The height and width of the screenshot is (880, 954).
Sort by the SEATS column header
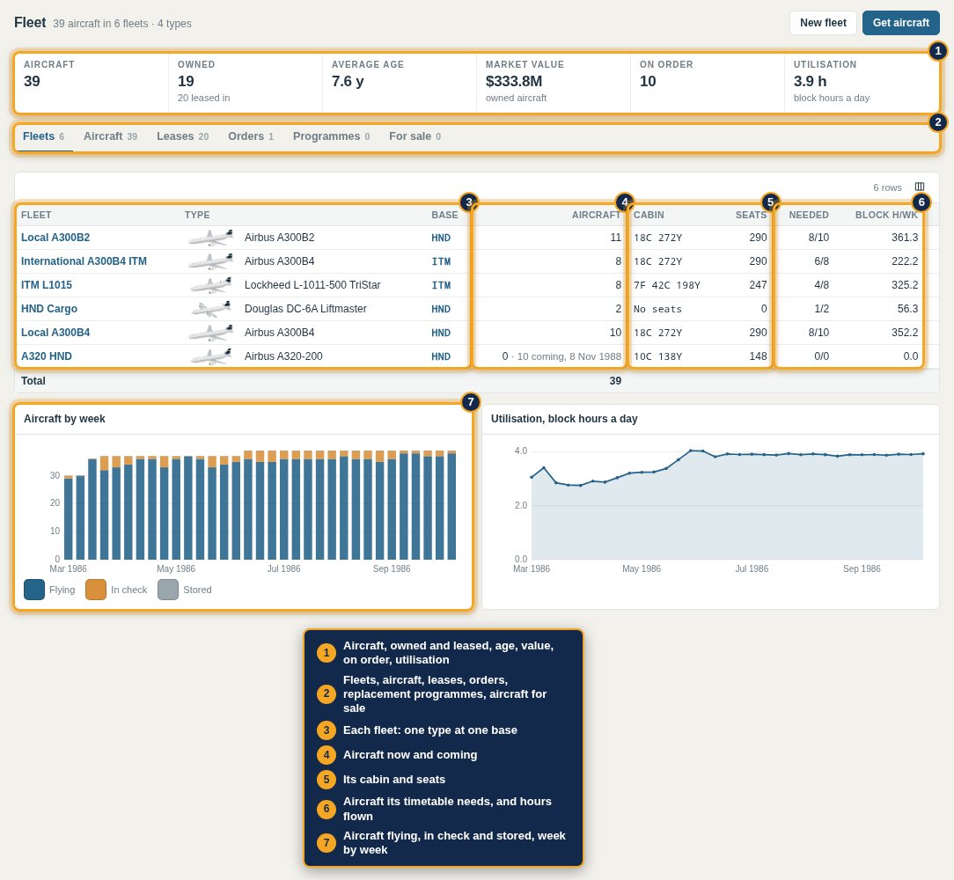point(751,215)
